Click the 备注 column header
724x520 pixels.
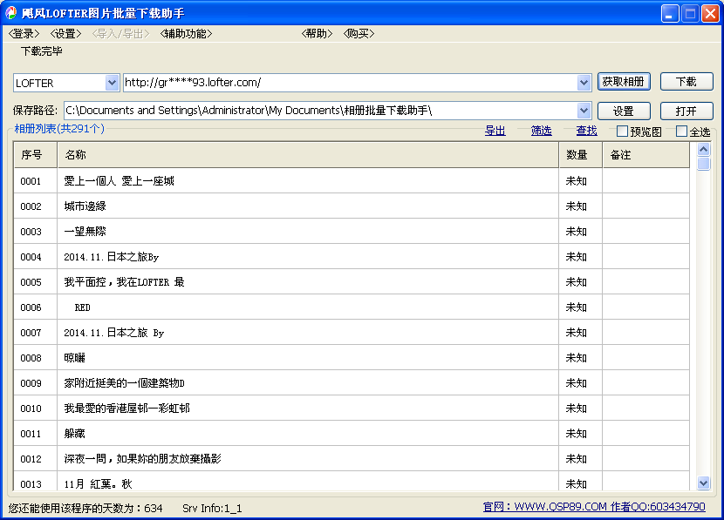point(646,155)
